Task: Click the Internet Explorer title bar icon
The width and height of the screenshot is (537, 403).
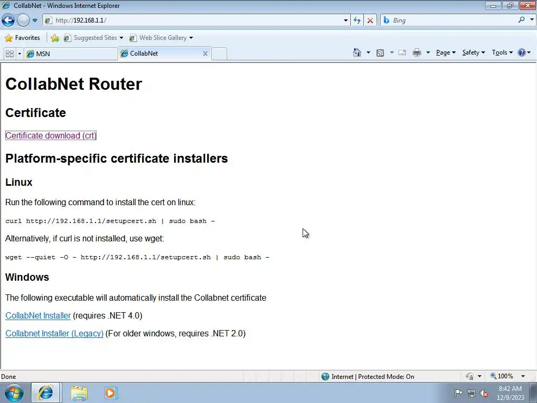Action: [5, 5]
